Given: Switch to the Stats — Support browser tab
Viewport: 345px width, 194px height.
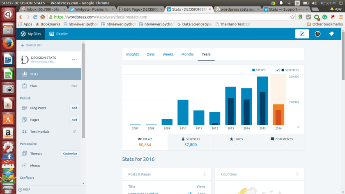Looking at the screenshot, I should (x=286, y=9).
